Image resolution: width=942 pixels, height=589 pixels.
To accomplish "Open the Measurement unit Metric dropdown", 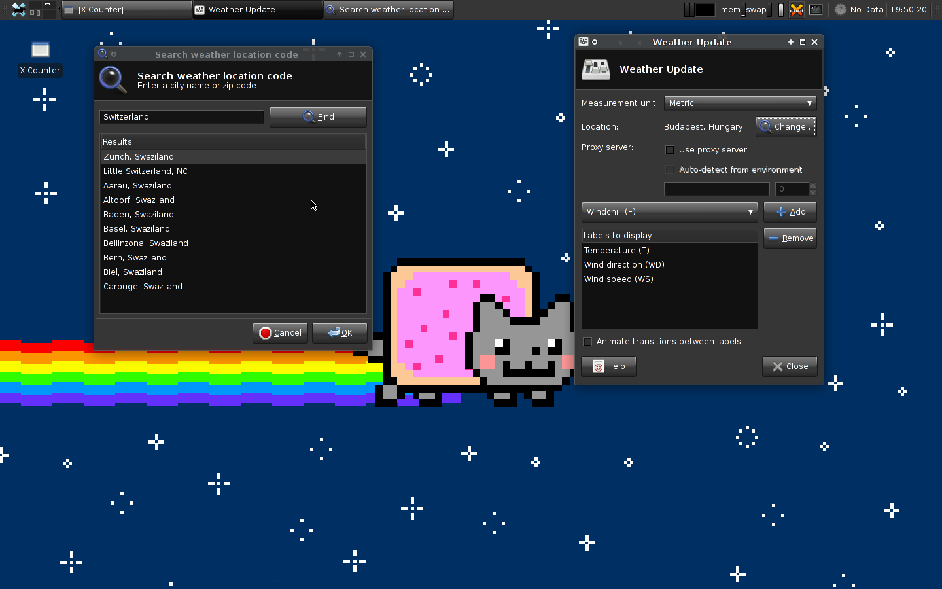I will (x=740, y=103).
